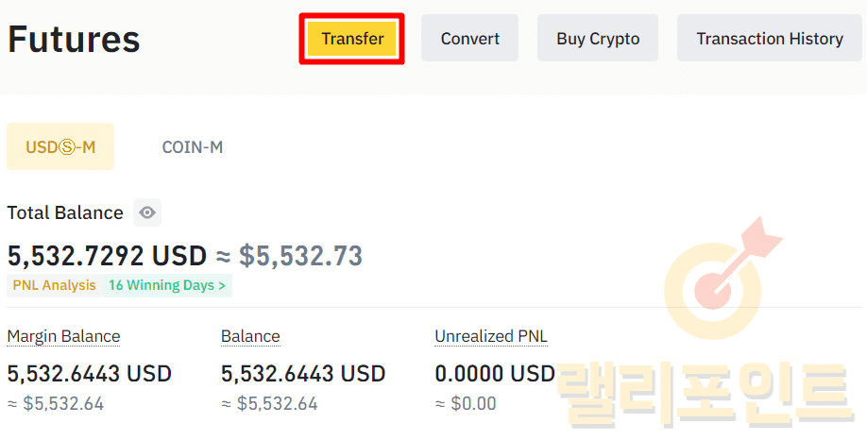The width and height of the screenshot is (867, 440).
Task: Click the ≈ $5,532.73 approximate value
Action: tap(300, 255)
